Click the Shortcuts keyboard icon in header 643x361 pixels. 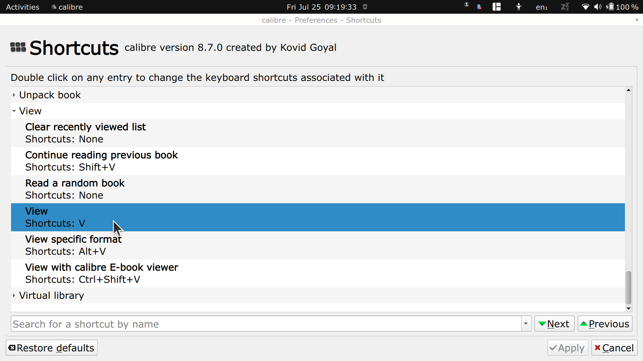pos(18,47)
